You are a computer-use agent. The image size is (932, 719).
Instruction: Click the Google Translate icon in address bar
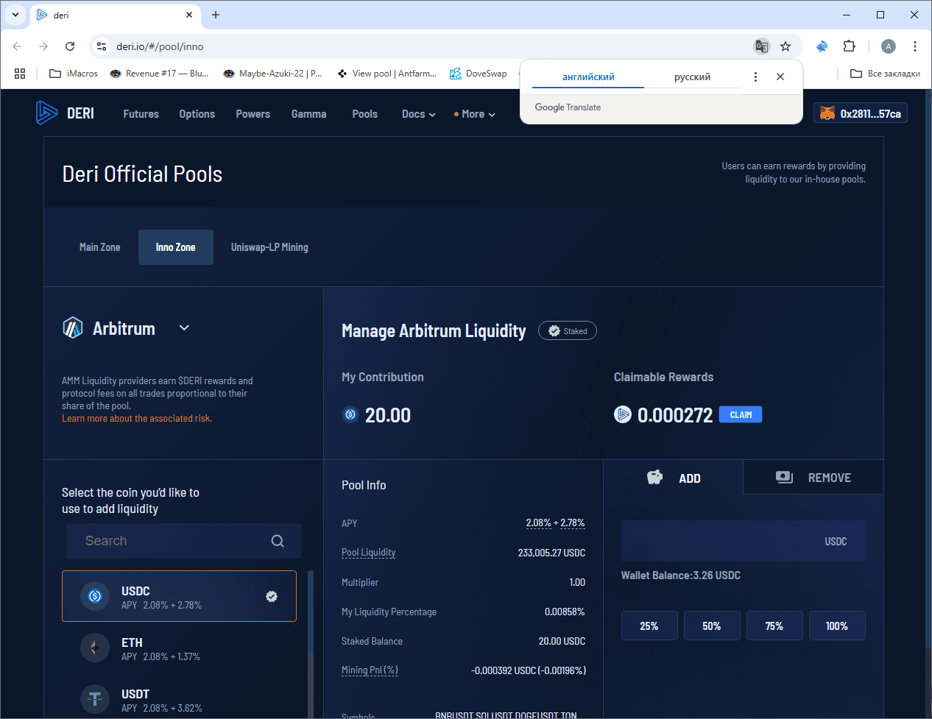tap(762, 46)
